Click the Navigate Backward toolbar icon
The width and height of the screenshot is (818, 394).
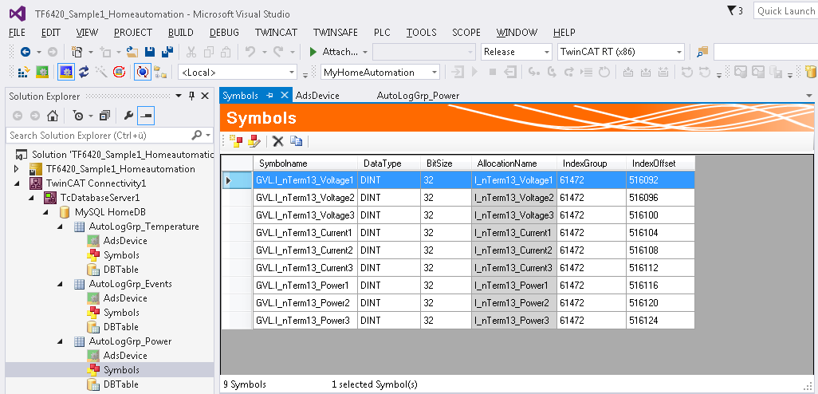pos(25,52)
